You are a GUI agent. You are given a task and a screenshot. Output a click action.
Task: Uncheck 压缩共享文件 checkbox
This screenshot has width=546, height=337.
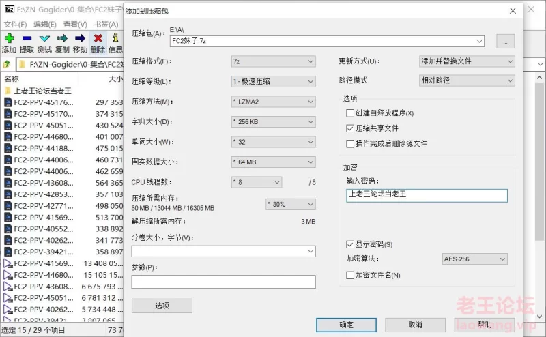(x=350, y=128)
